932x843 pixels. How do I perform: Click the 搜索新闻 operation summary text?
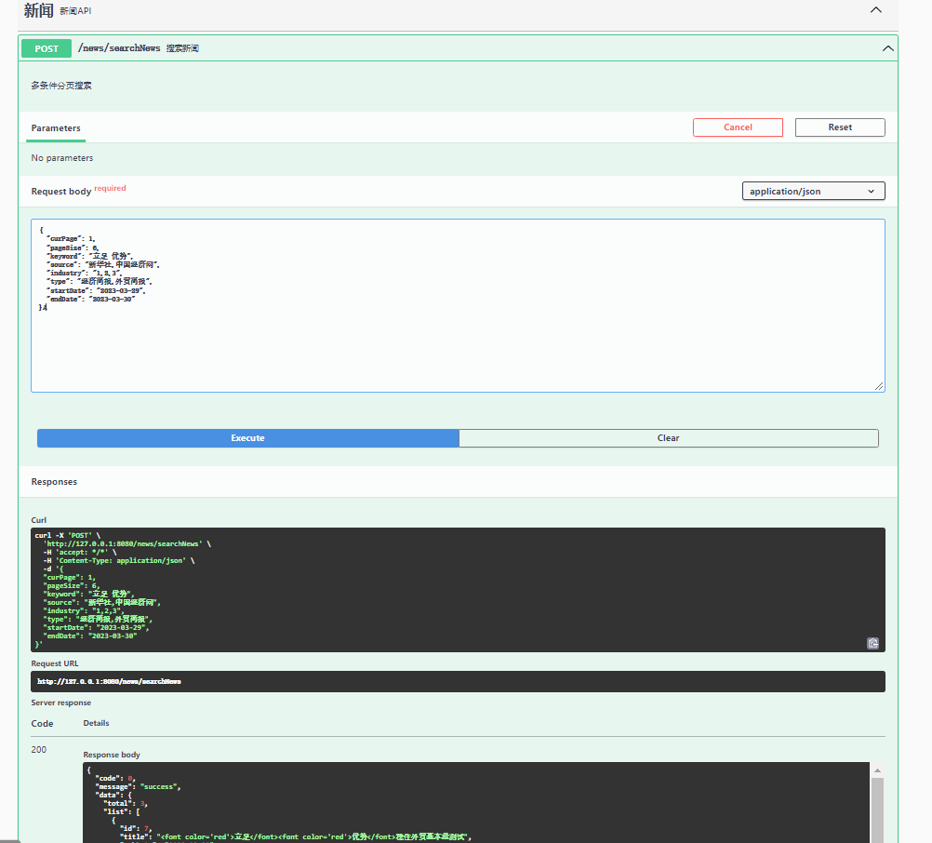tap(182, 48)
